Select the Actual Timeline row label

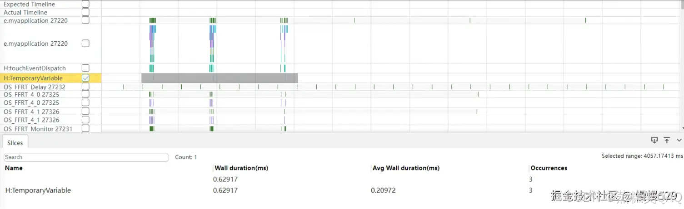pos(25,13)
